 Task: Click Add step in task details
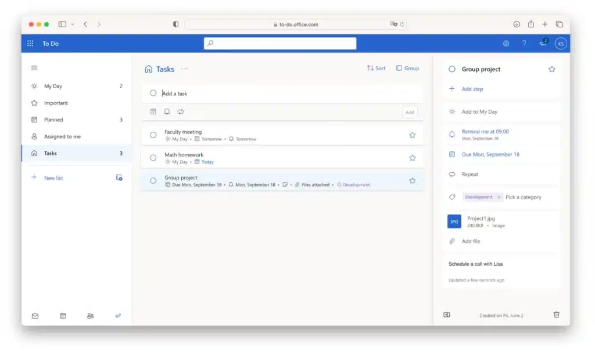pos(472,89)
